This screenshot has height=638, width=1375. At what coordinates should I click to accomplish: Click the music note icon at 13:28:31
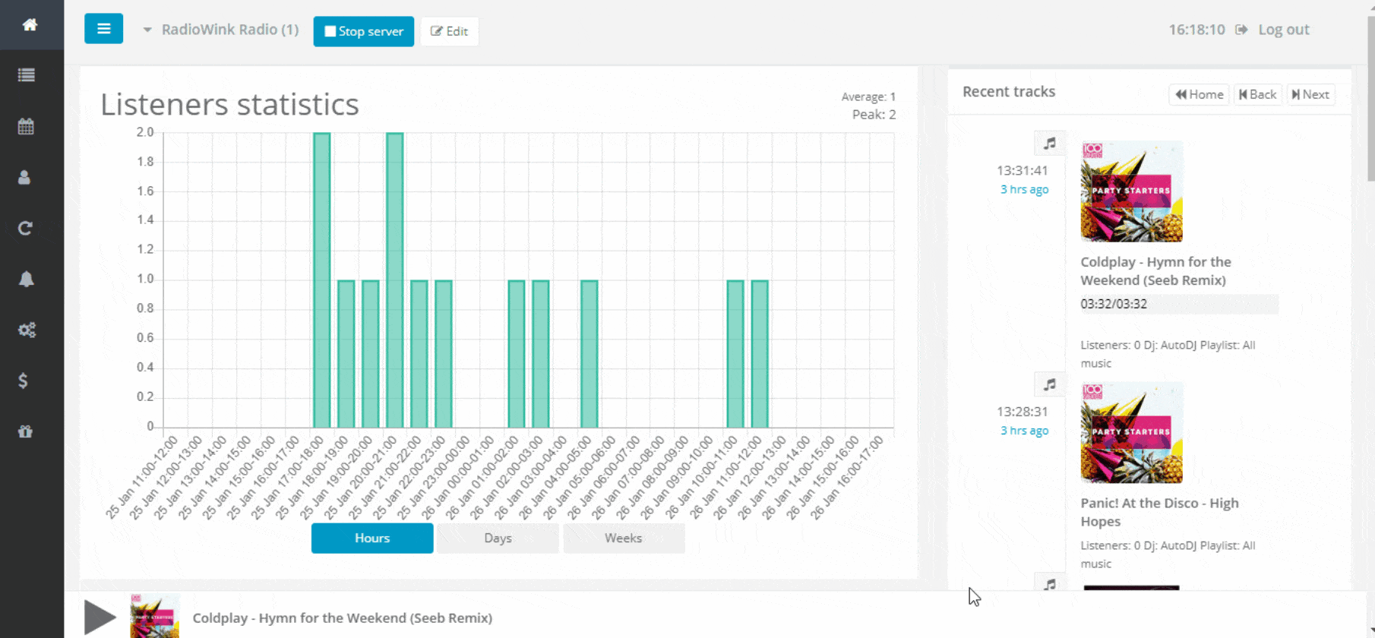1049,384
